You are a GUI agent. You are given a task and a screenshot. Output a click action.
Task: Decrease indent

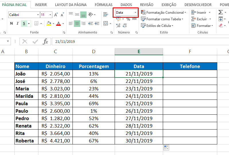pos(91,23)
